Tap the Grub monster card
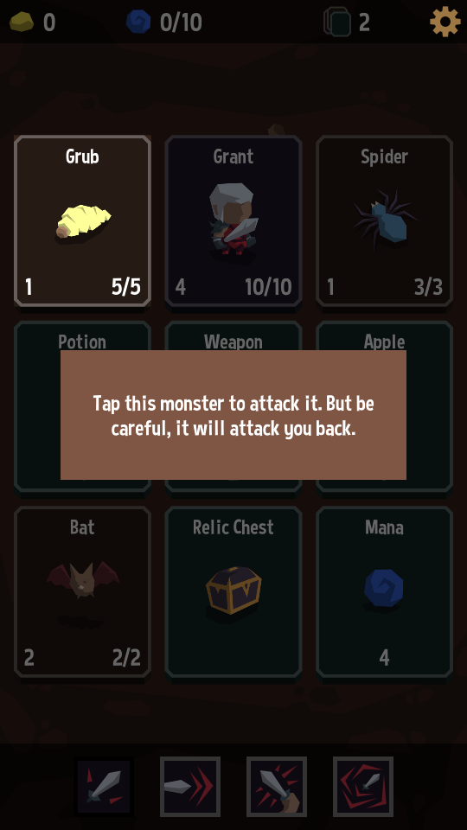The width and height of the screenshot is (467, 830). (x=83, y=220)
